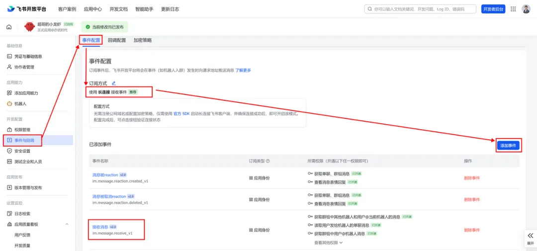Select 事件与回调 in the sidebar

(x=24, y=140)
